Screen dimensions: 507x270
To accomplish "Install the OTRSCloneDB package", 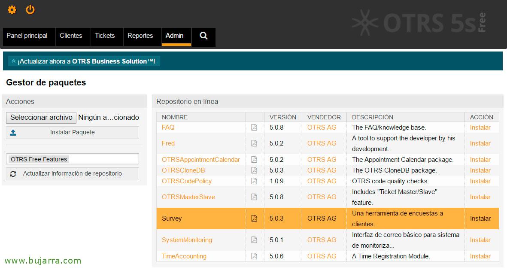I will tap(480, 170).
